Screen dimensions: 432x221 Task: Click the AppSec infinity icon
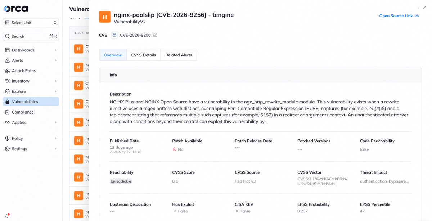point(8,123)
